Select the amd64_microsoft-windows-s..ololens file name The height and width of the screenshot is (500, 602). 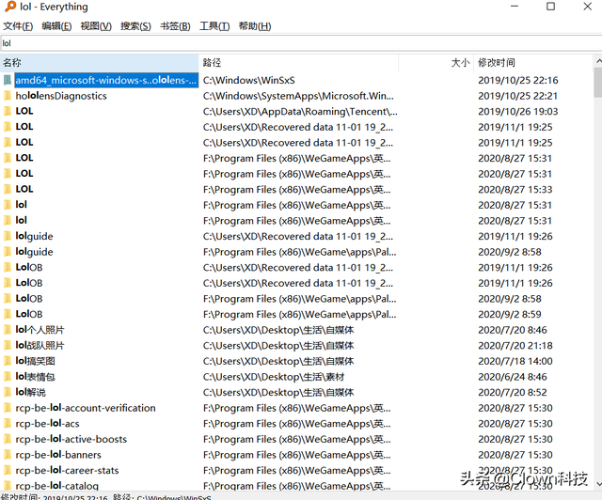click(106, 80)
